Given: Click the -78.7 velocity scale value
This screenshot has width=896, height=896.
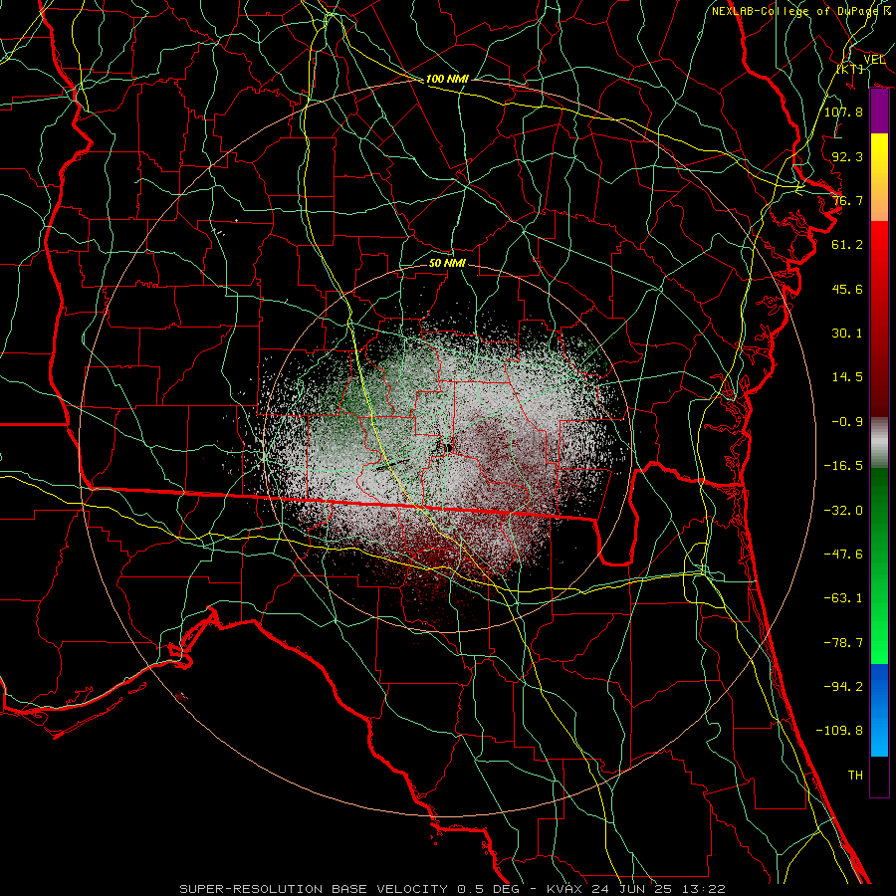Looking at the screenshot, I should click(x=843, y=643).
